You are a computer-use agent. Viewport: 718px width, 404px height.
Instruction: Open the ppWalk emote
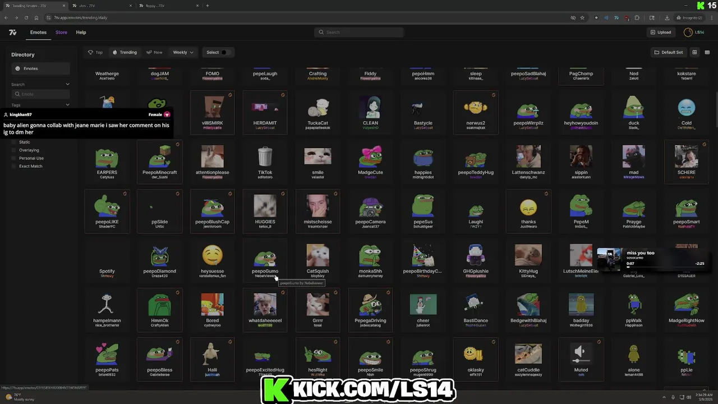pyautogui.click(x=634, y=310)
